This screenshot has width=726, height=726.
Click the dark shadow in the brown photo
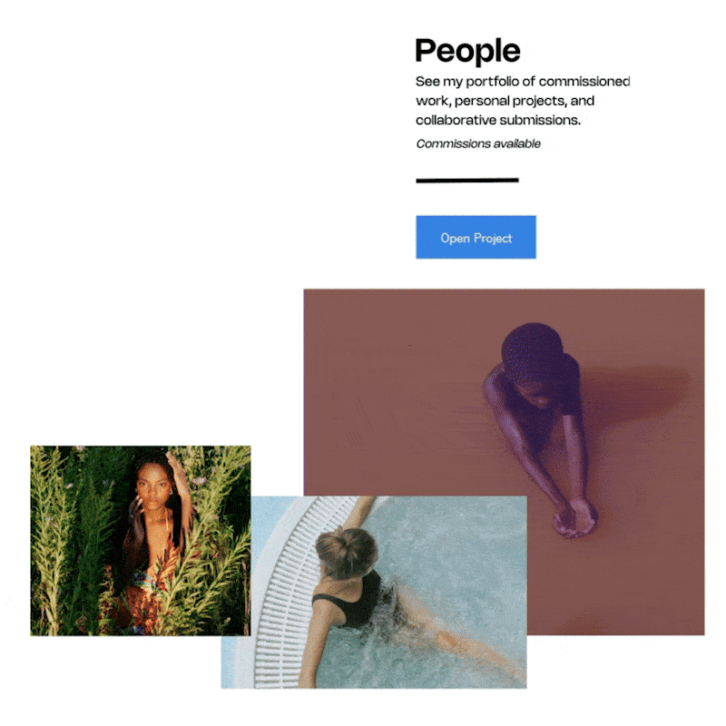click(637, 391)
